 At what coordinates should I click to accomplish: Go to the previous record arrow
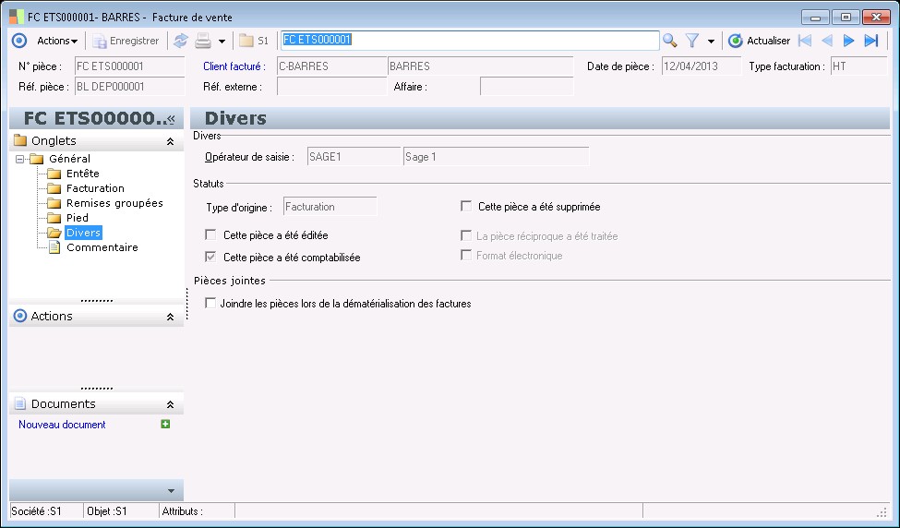pos(827,41)
